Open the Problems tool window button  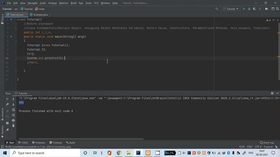pyautogui.click(x=38, y=143)
